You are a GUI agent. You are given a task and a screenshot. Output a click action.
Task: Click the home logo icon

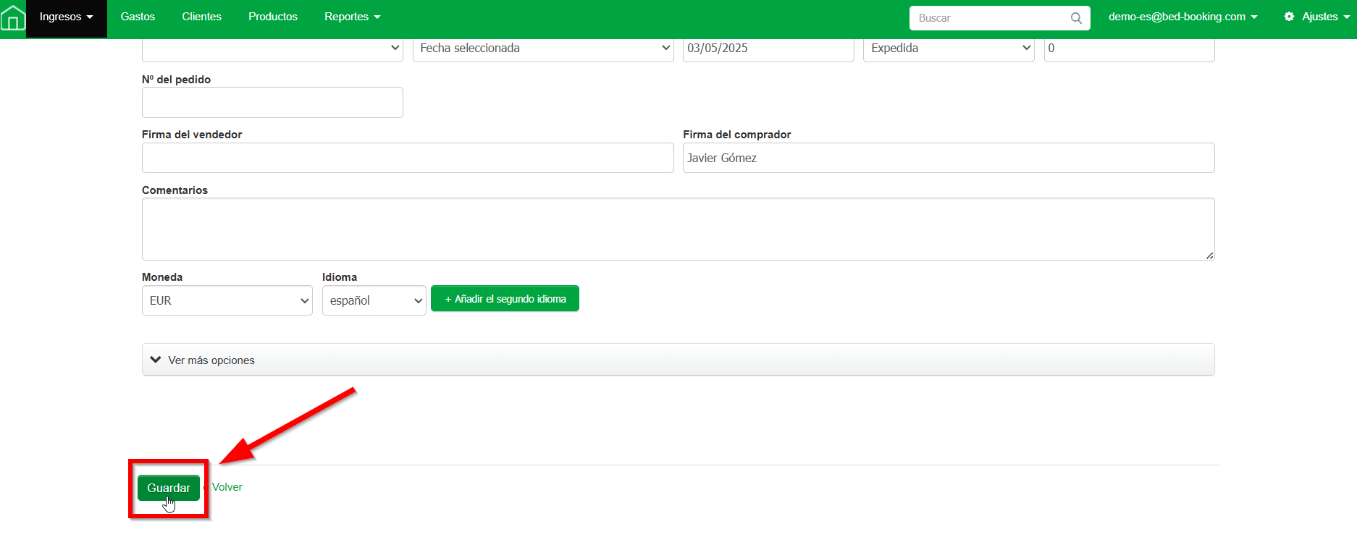[x=13, y=17]
